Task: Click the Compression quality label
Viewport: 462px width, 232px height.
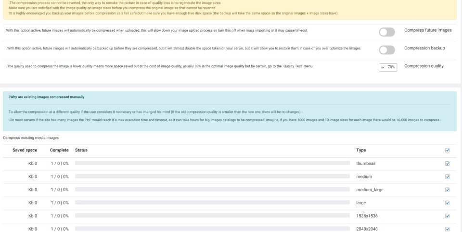Action: click(x=423, y=66)
